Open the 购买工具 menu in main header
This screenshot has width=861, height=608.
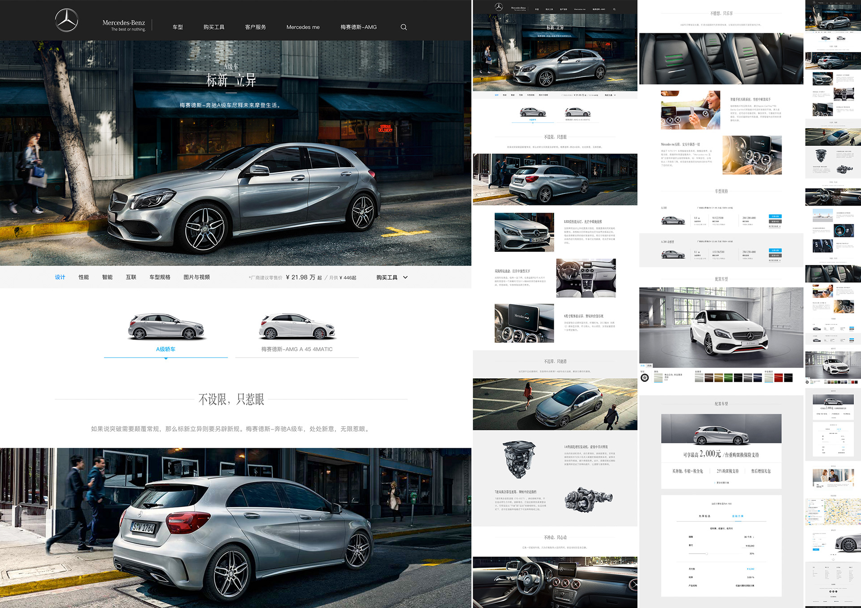coord(213,27)
